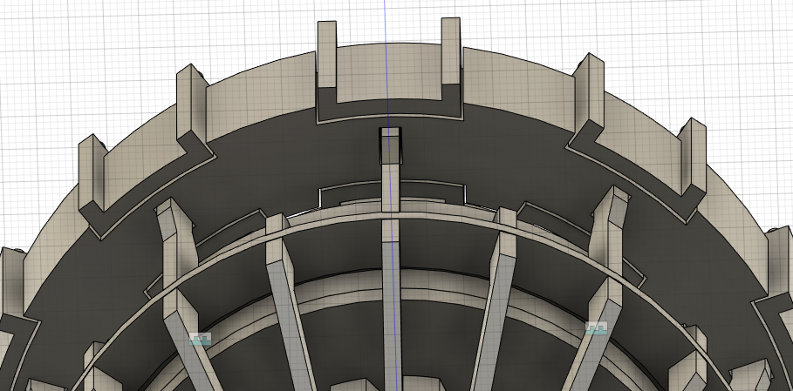Select the joint glyph on the right spoke
Viewport: 793px width, 391px height.
click(x=596, y=329)
